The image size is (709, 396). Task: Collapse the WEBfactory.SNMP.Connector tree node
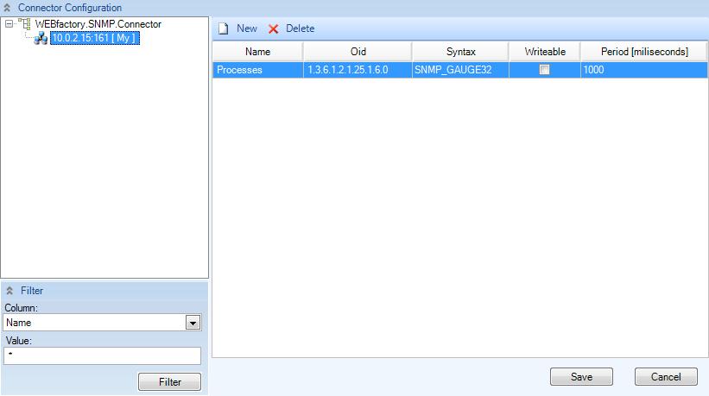coord(9,24)
